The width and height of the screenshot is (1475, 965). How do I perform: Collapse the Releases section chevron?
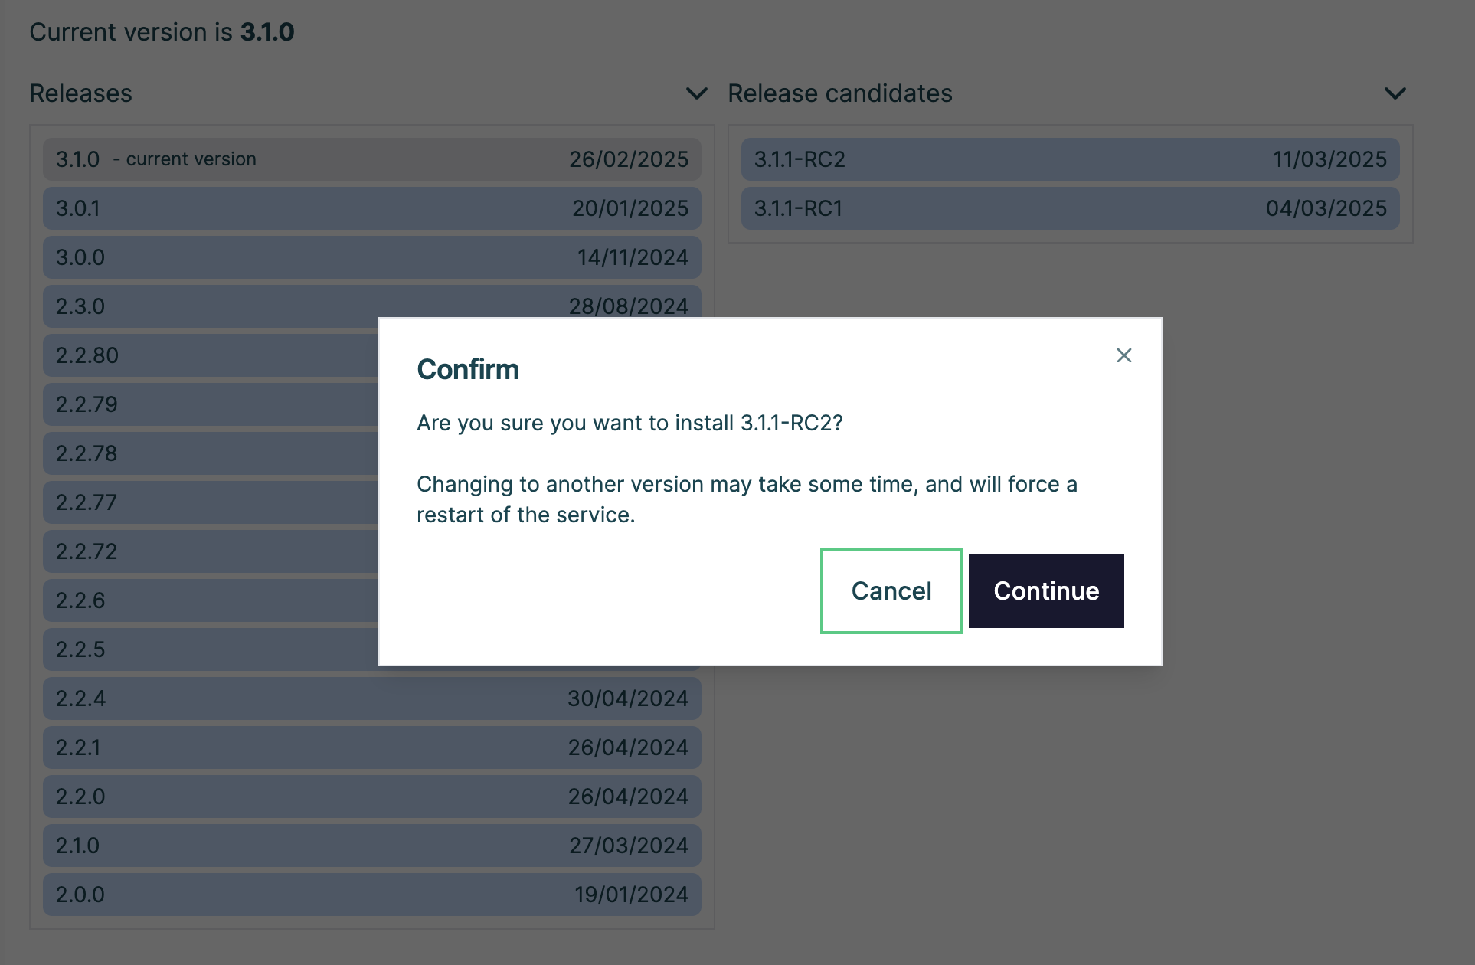point(696,93)
